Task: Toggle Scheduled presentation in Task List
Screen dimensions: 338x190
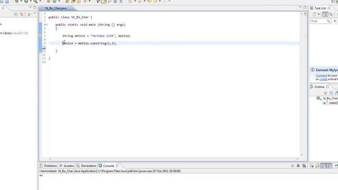Action: click(x=331, y=14)
